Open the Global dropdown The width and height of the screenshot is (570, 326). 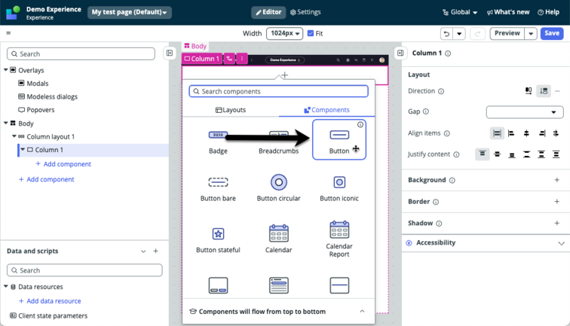click(x=460, y=12)
